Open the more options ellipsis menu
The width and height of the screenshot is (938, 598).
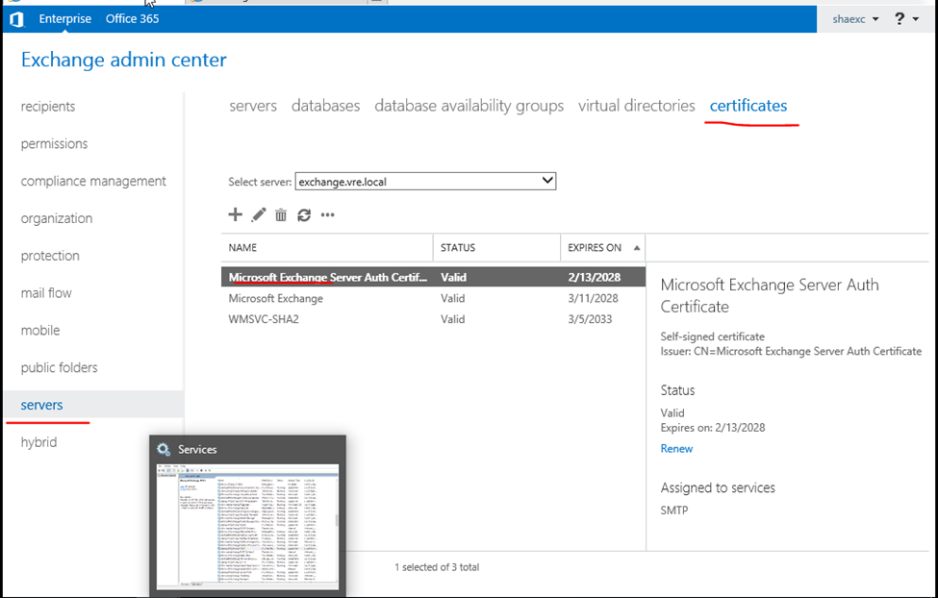coord(328,214)
